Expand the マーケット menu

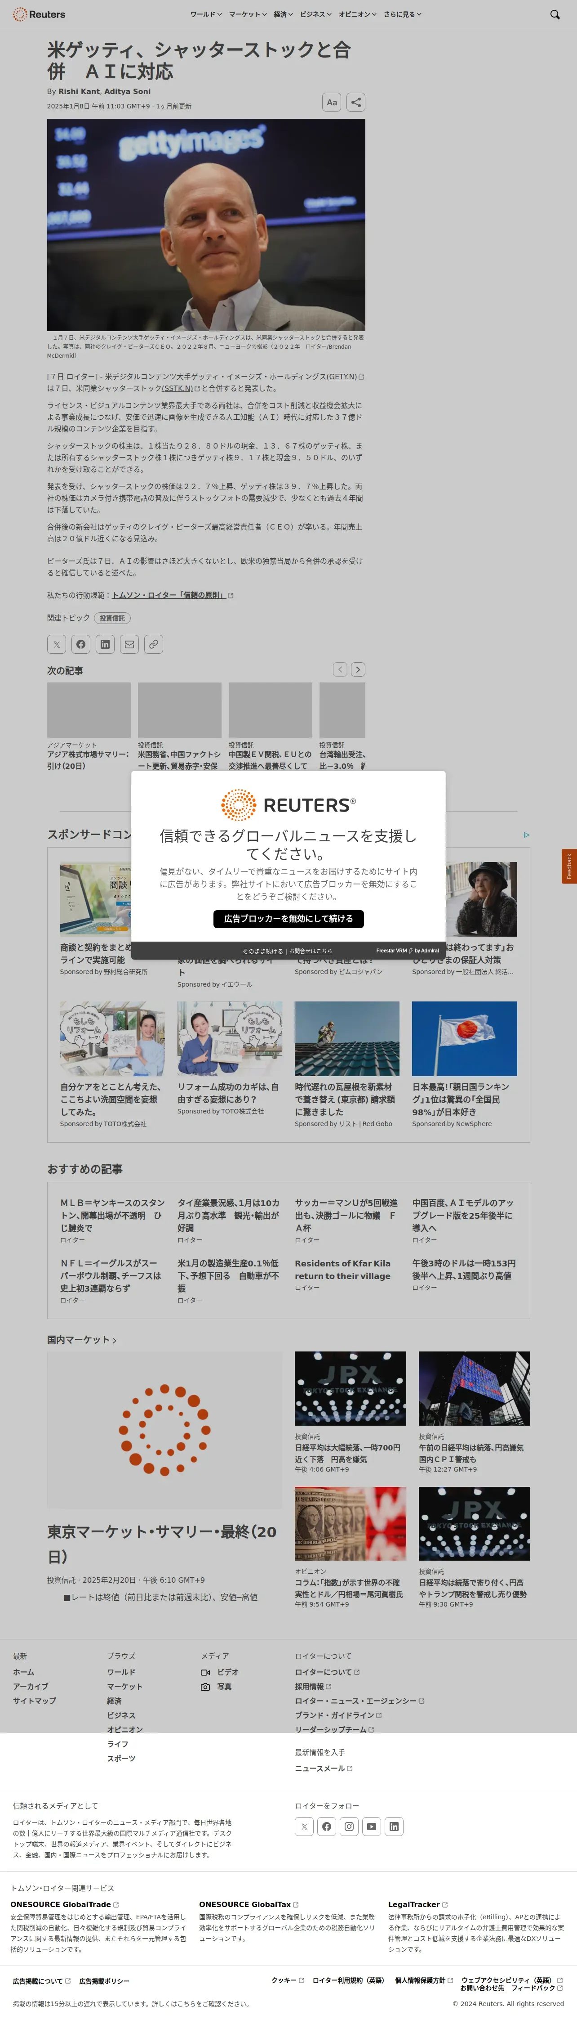click(x=248, y=14)
